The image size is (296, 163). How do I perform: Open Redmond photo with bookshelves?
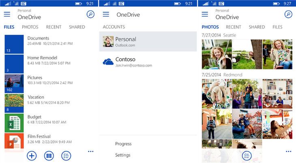tap(277, 94)
